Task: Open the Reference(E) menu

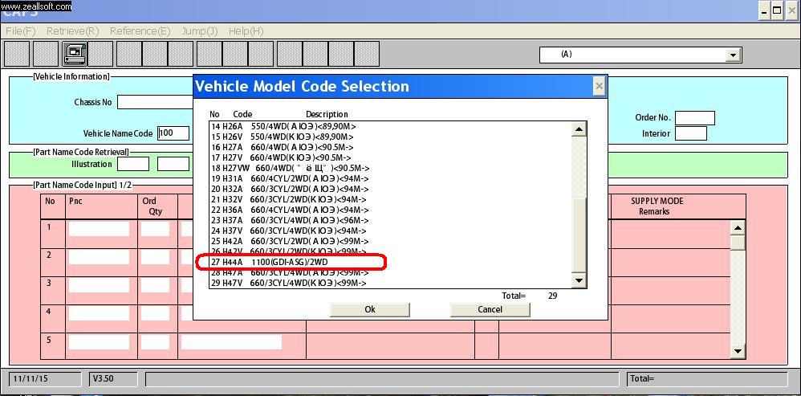Action: pyautogui.click(x=140, y=31)
